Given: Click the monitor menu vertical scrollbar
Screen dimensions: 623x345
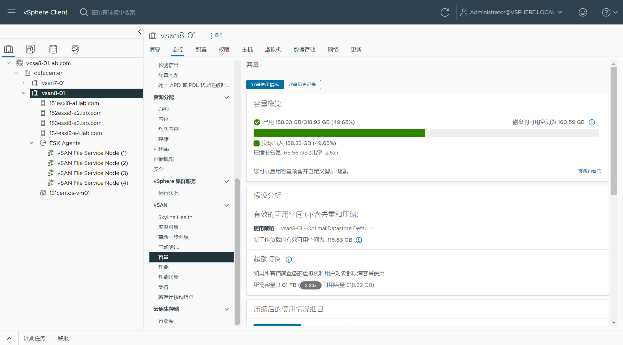Looking at the screenshot, I should coord(237,252).
